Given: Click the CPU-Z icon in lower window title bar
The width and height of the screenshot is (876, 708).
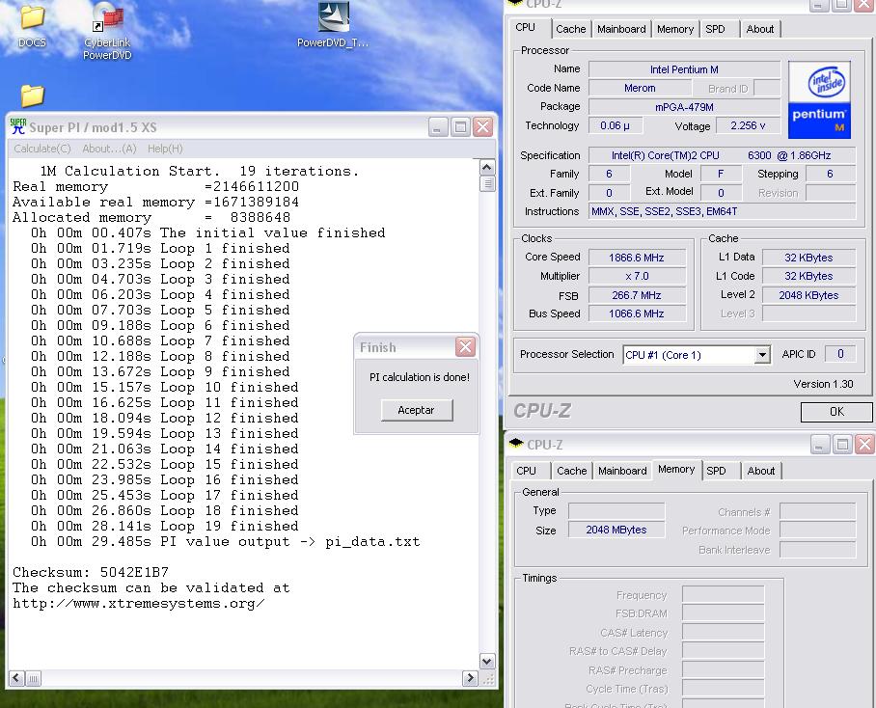Looking at the screenshot, I should pos(516,444).
